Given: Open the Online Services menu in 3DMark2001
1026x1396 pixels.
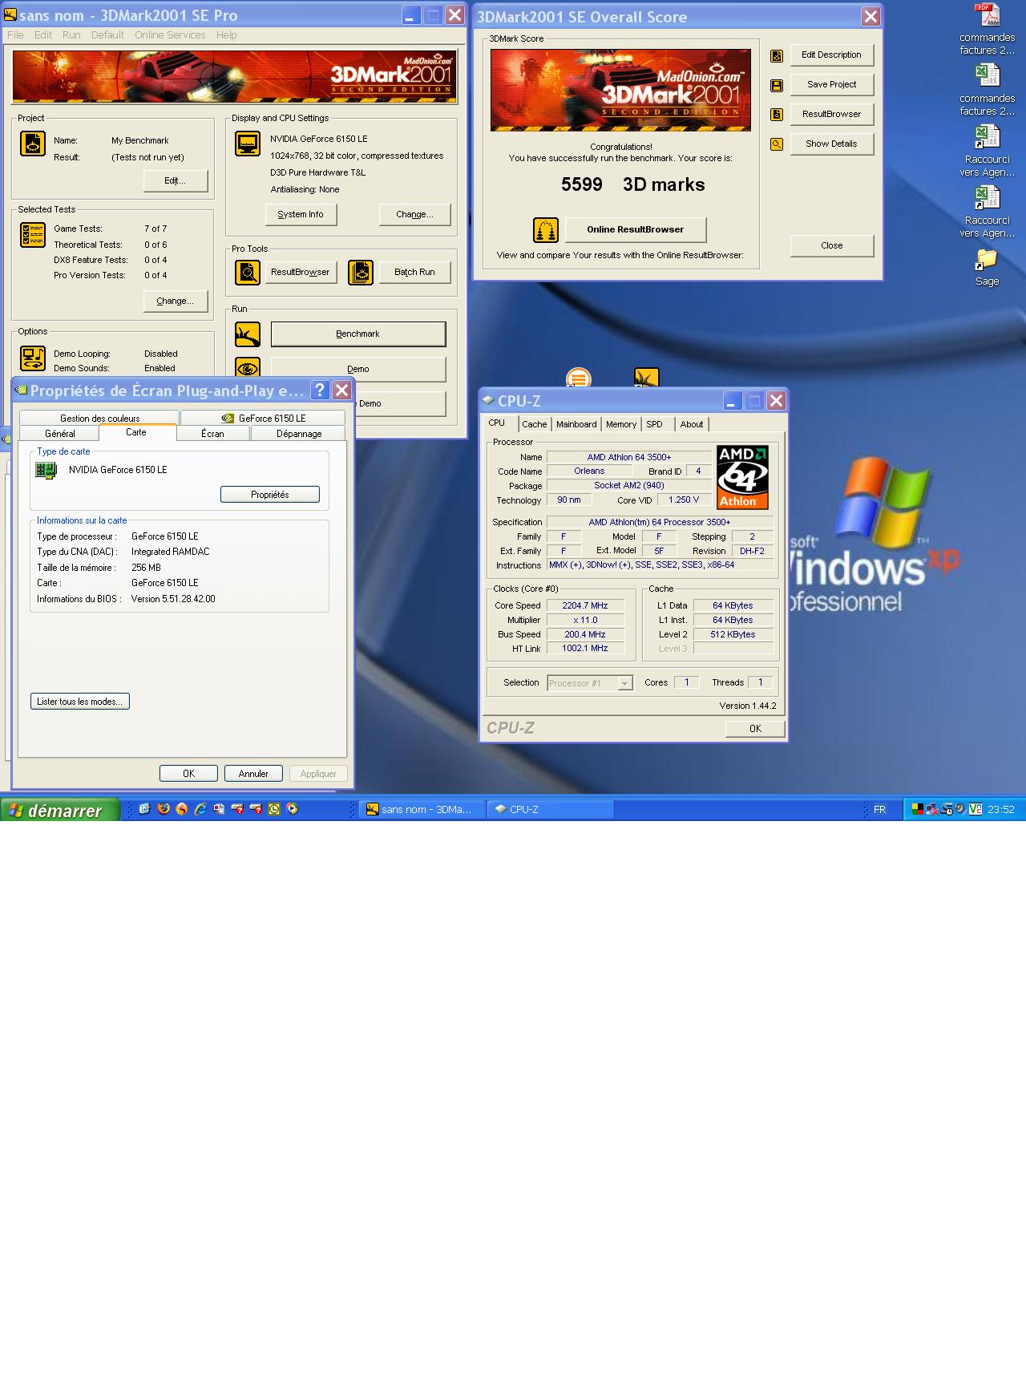Looking at the screenshot, I should pyautogui.click(x=170, y=35).
